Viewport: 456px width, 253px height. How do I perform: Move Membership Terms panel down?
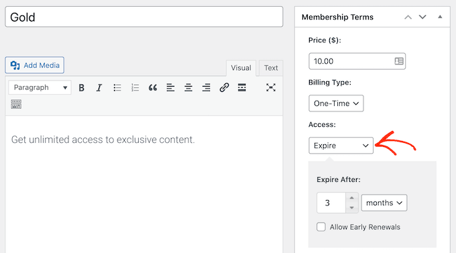(x=422, y=17)
